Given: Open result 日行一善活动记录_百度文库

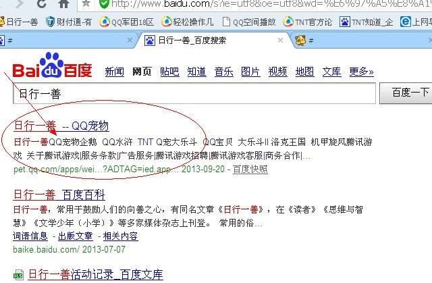Looking at the screenshot, I should [96, 274].
